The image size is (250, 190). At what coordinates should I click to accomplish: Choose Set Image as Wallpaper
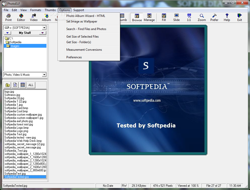tap(82, 21)
